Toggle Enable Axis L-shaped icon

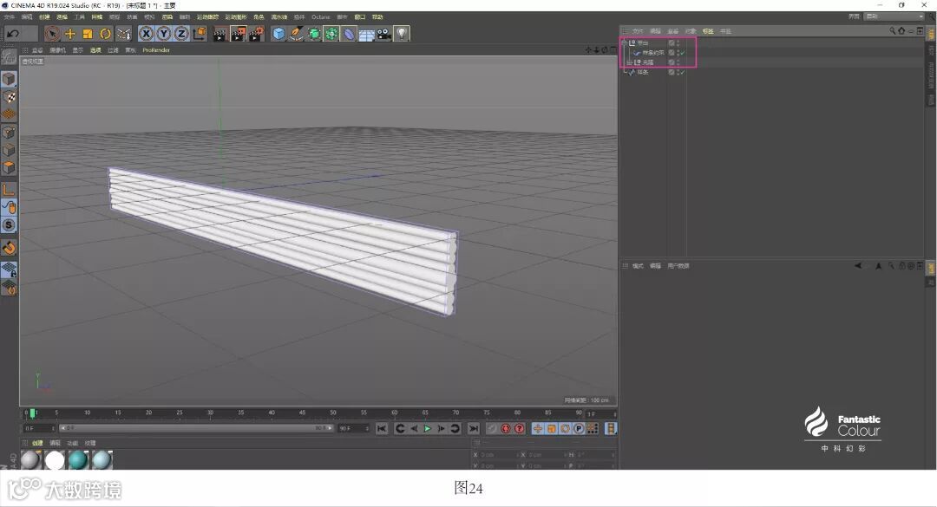pos(9,190)
